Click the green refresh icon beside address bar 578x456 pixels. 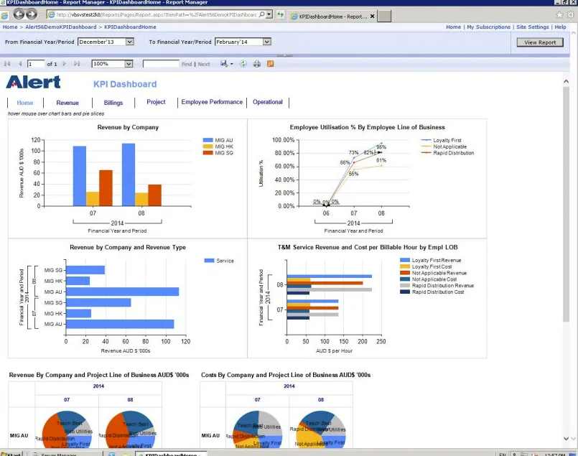(x=281, y=15)
